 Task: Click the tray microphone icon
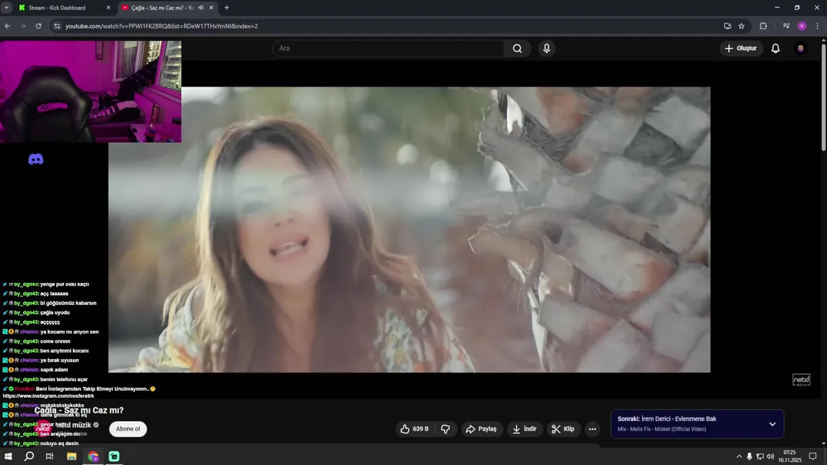749,456
